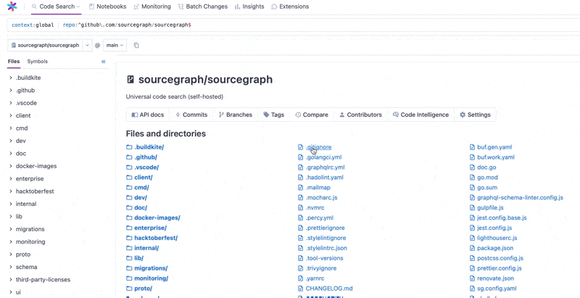
Task: Expand the .vscode sidebar folder
Action: pos(11,103)
